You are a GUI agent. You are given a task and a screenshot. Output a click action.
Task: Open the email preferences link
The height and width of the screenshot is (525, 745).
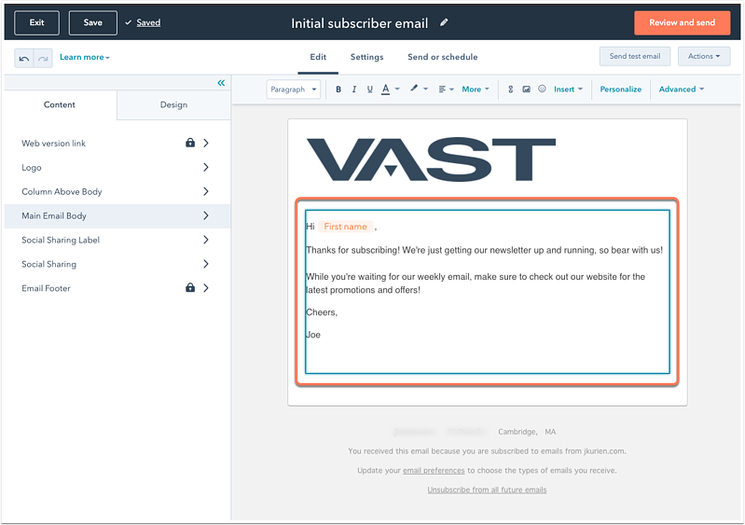[x=434, y=470]
